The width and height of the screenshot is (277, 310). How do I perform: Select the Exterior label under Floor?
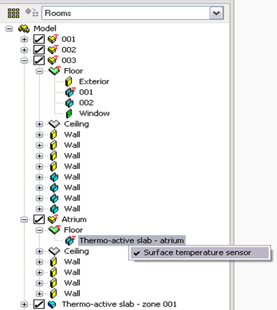point(94,81)
